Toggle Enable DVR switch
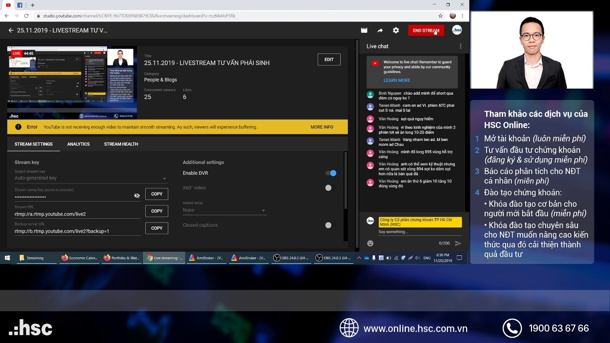The width and height of the screenshot is (610, 343). (331, 173)
